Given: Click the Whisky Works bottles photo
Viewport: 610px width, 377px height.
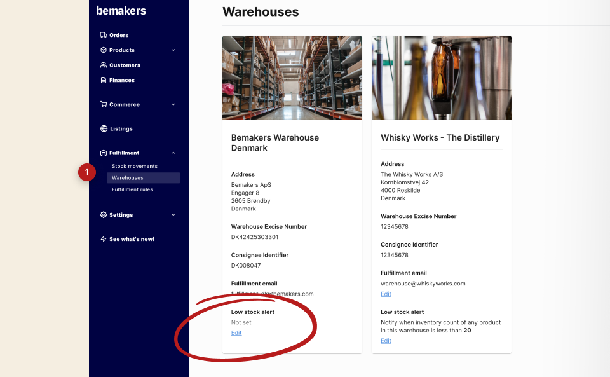Looking at the screenshot, I should coord(442,78).
